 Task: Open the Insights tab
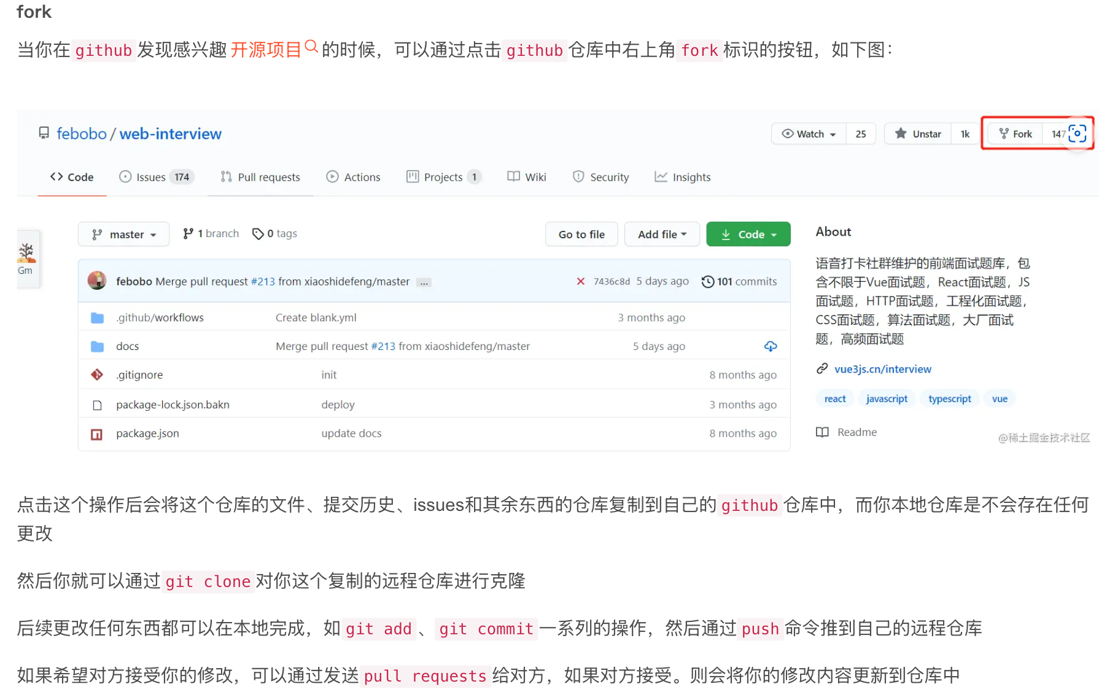click(x=682, y=177)
